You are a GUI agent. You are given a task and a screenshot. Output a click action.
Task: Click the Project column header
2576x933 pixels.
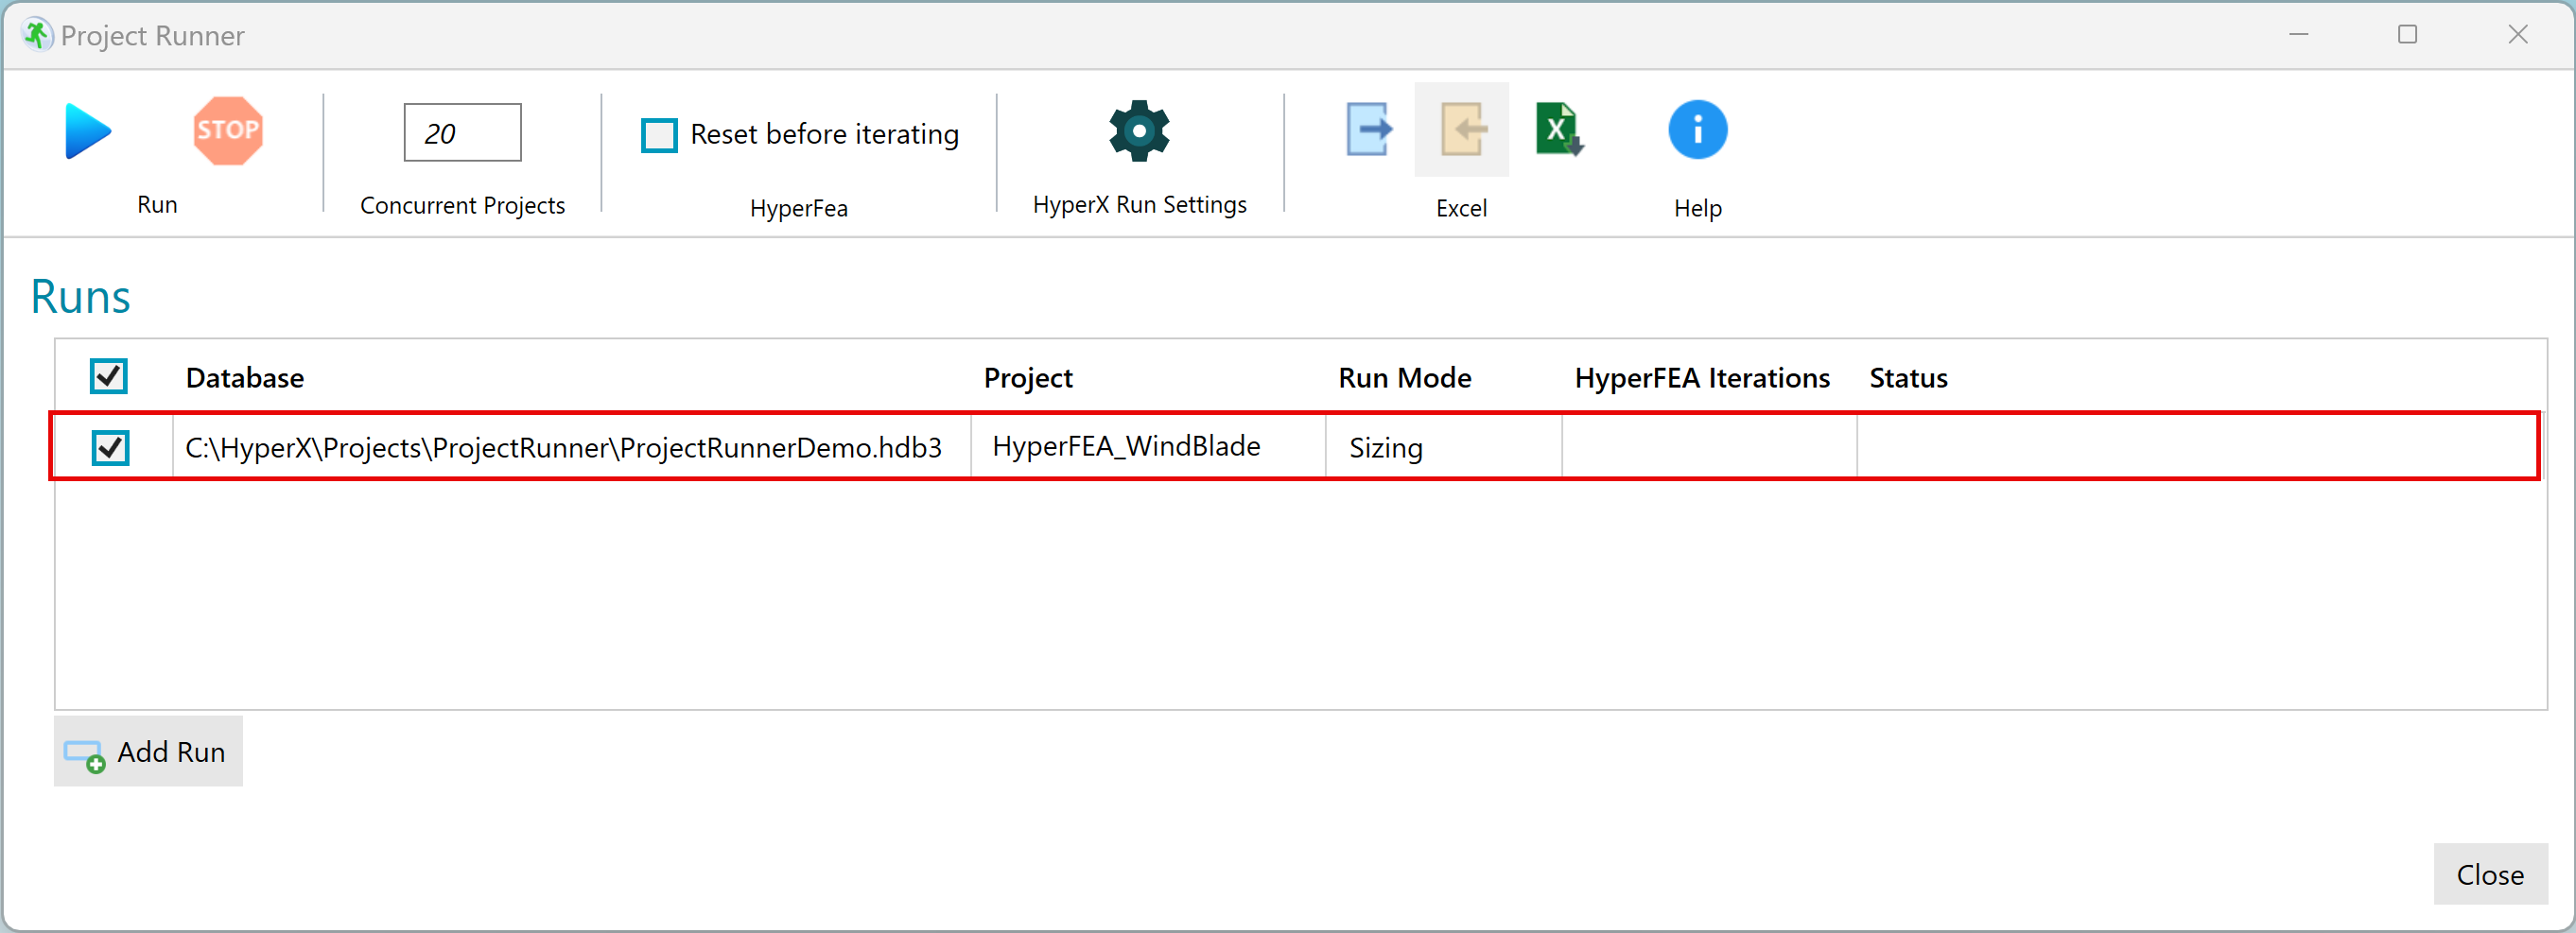coord(1028,378)
